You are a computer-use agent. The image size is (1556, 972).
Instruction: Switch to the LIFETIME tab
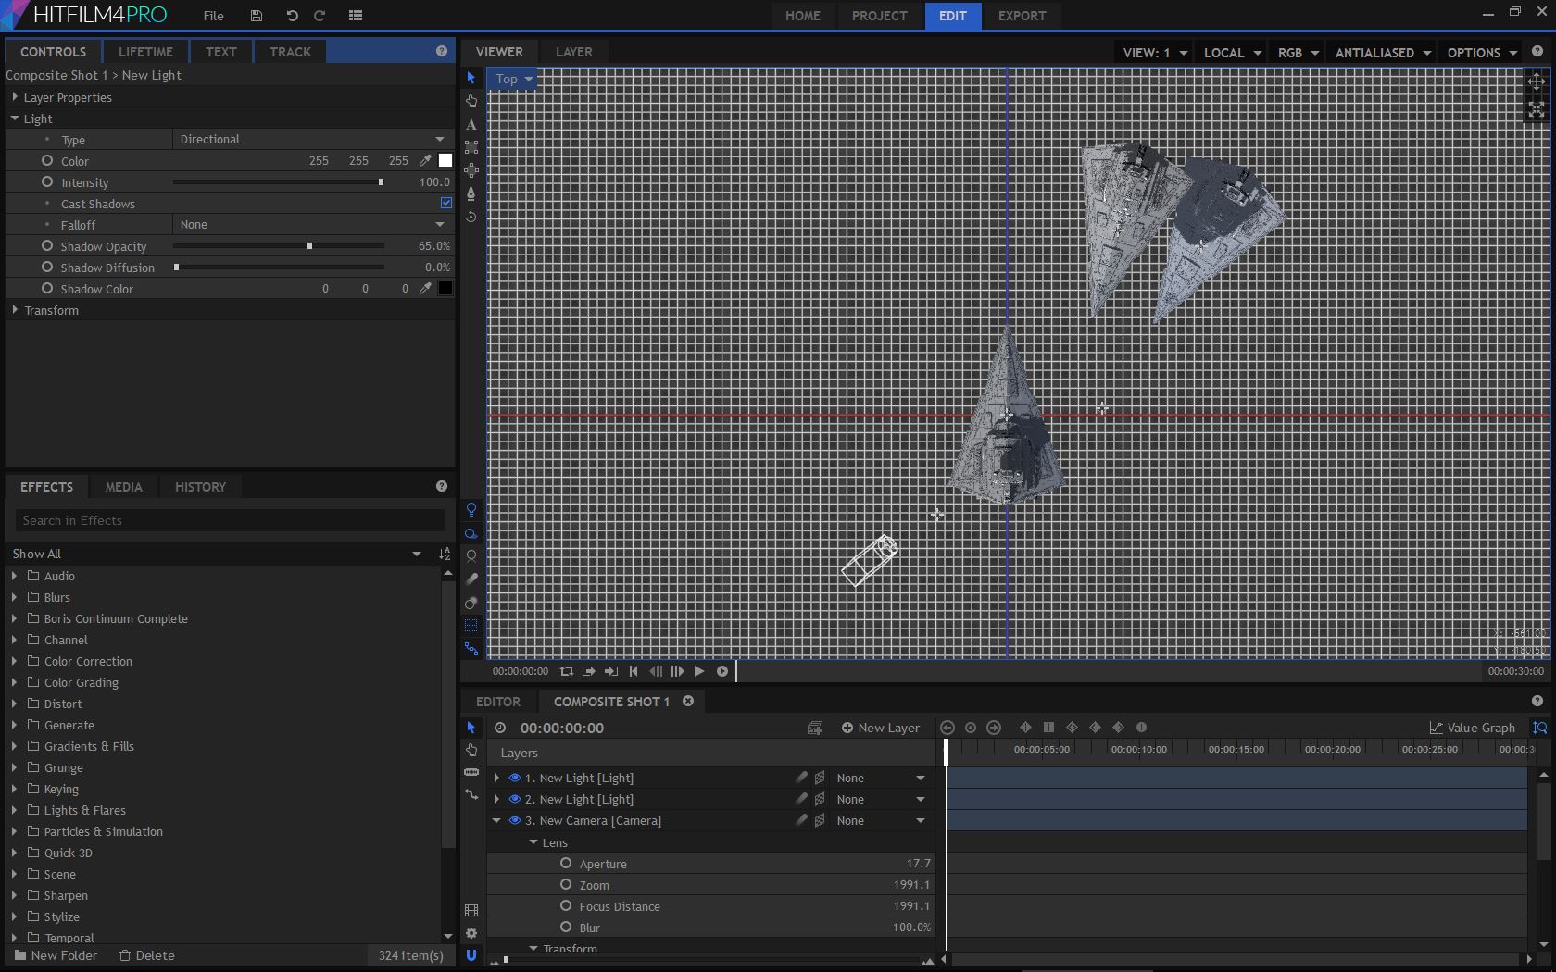(x=145, y=52)
